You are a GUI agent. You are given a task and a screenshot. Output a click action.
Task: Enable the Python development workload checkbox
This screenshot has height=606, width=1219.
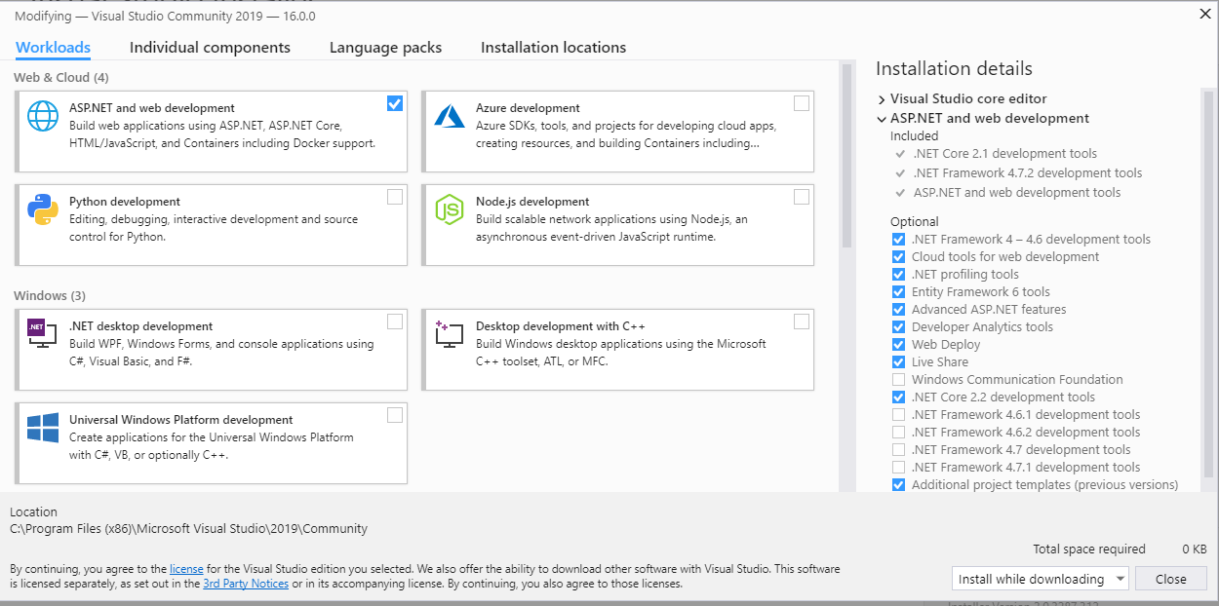point(395,197)
